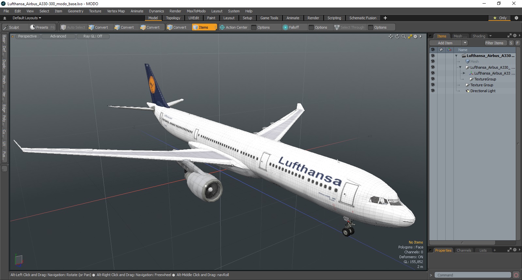Click the Add Item button

[445, 43]
